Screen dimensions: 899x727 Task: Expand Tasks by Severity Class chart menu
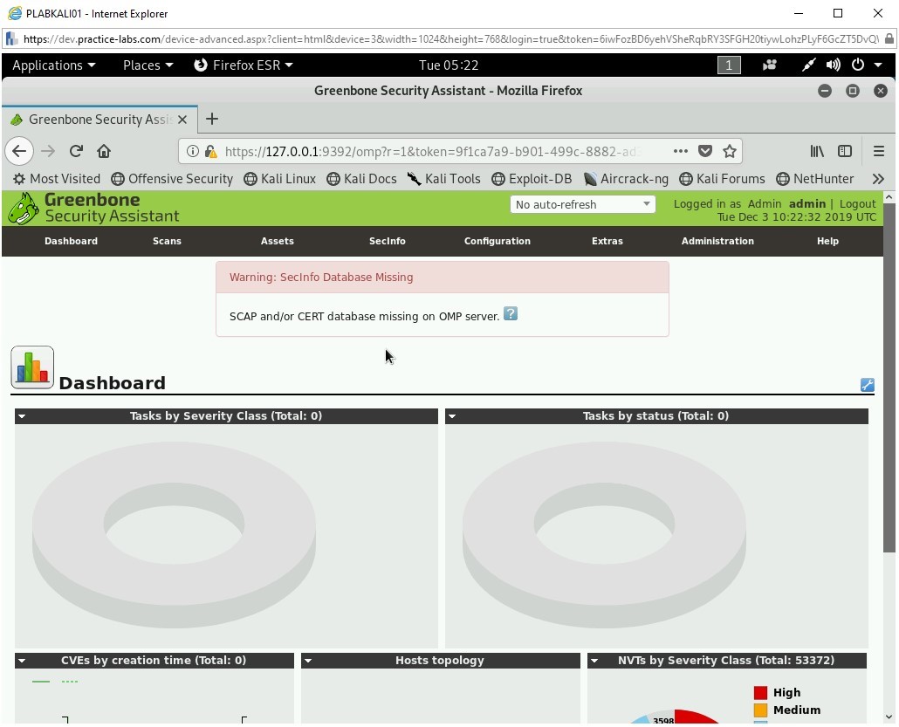[x=22, y=416]
